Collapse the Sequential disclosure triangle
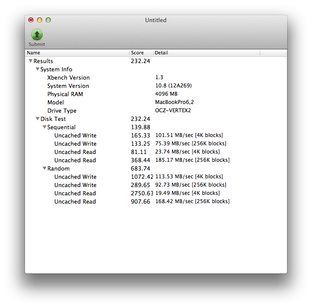The image size is (312, 308). point(45,127)
